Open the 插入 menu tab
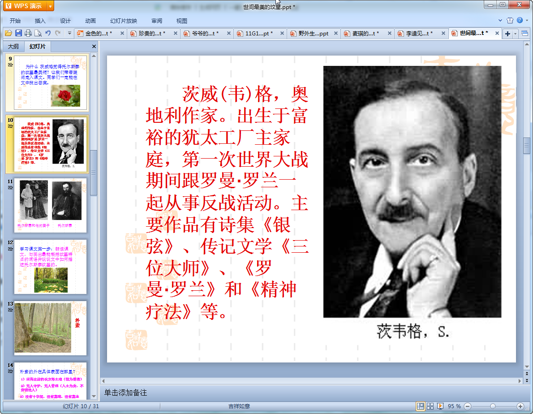 [40, 21]
